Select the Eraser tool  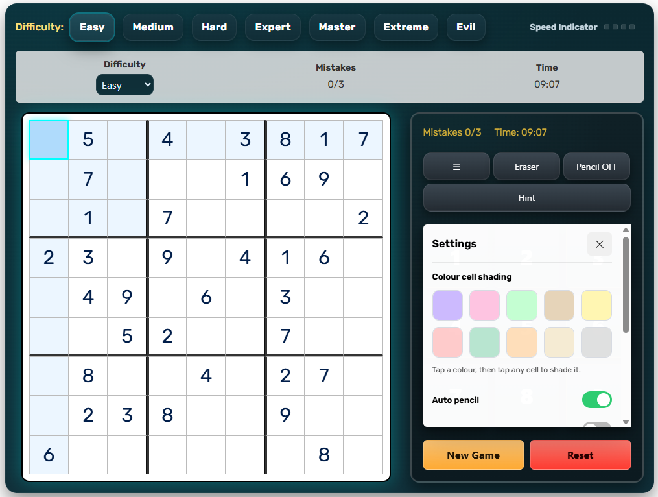click(526, 167)
